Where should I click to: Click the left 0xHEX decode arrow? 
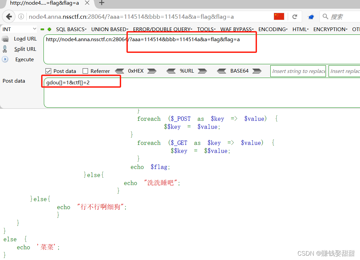[x=120, y=71]
